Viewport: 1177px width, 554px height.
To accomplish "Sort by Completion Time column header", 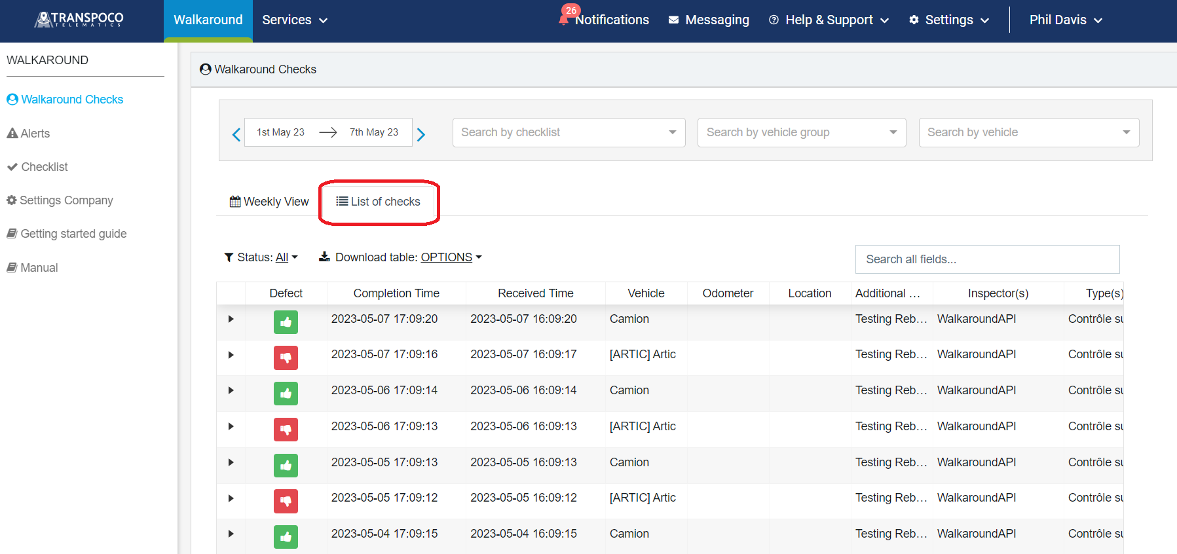I will point(396,293).
